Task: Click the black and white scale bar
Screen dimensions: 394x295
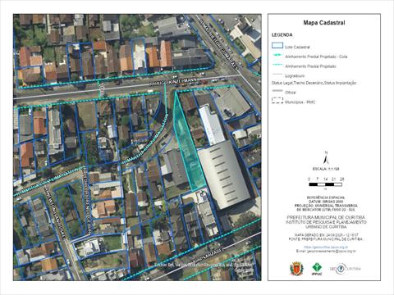Action: pos(326,184)
